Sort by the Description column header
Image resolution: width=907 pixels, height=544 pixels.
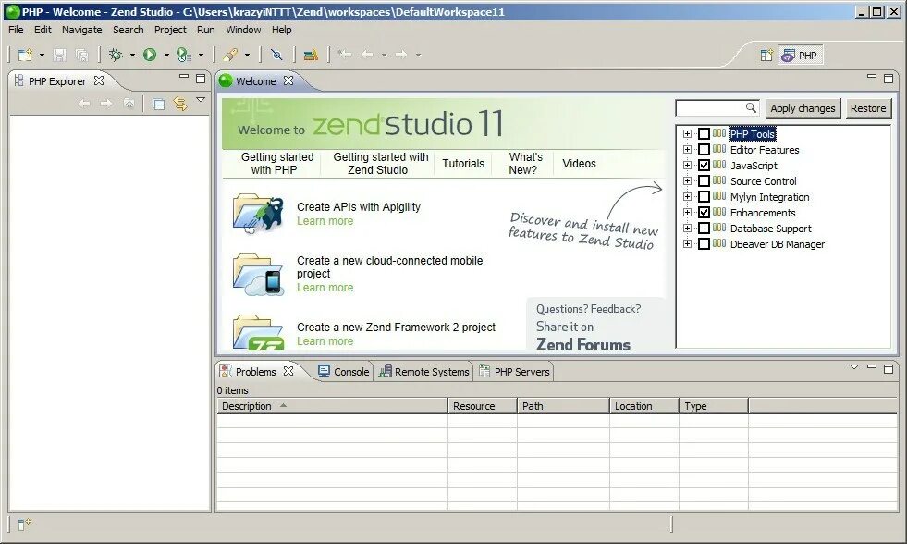click(x=332, y=405)
